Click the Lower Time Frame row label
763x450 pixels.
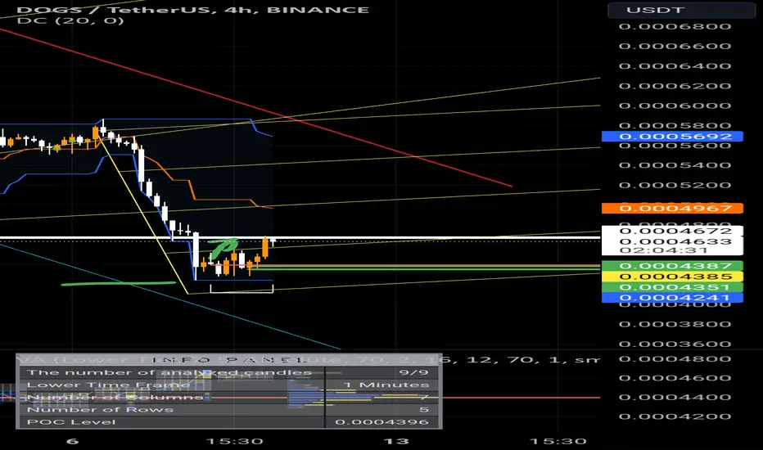click(109, 385)
